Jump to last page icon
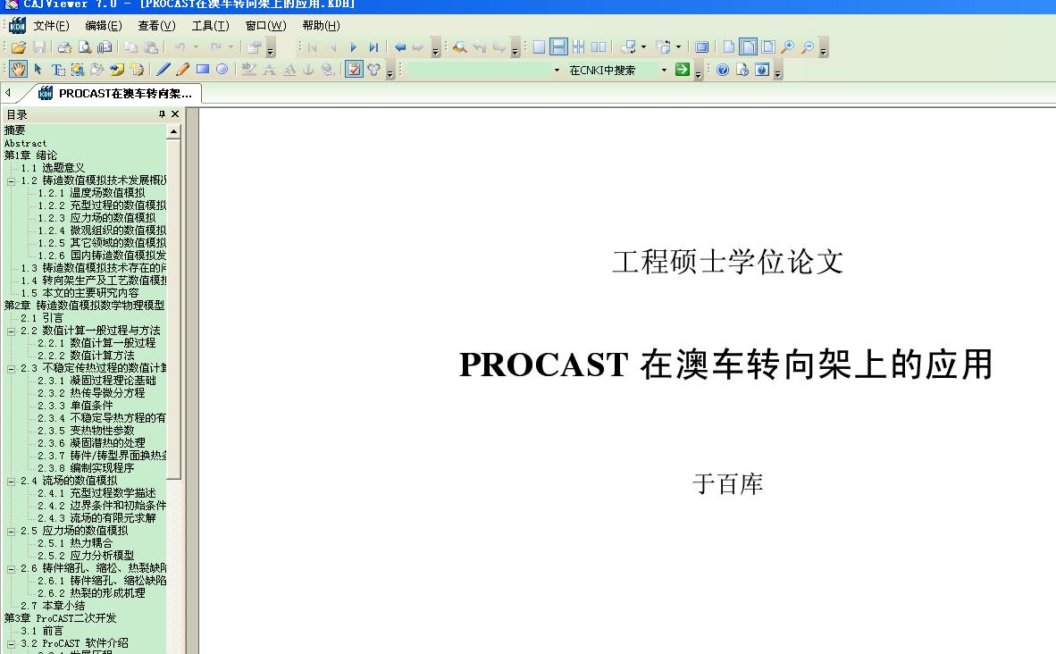 (373, 47)
